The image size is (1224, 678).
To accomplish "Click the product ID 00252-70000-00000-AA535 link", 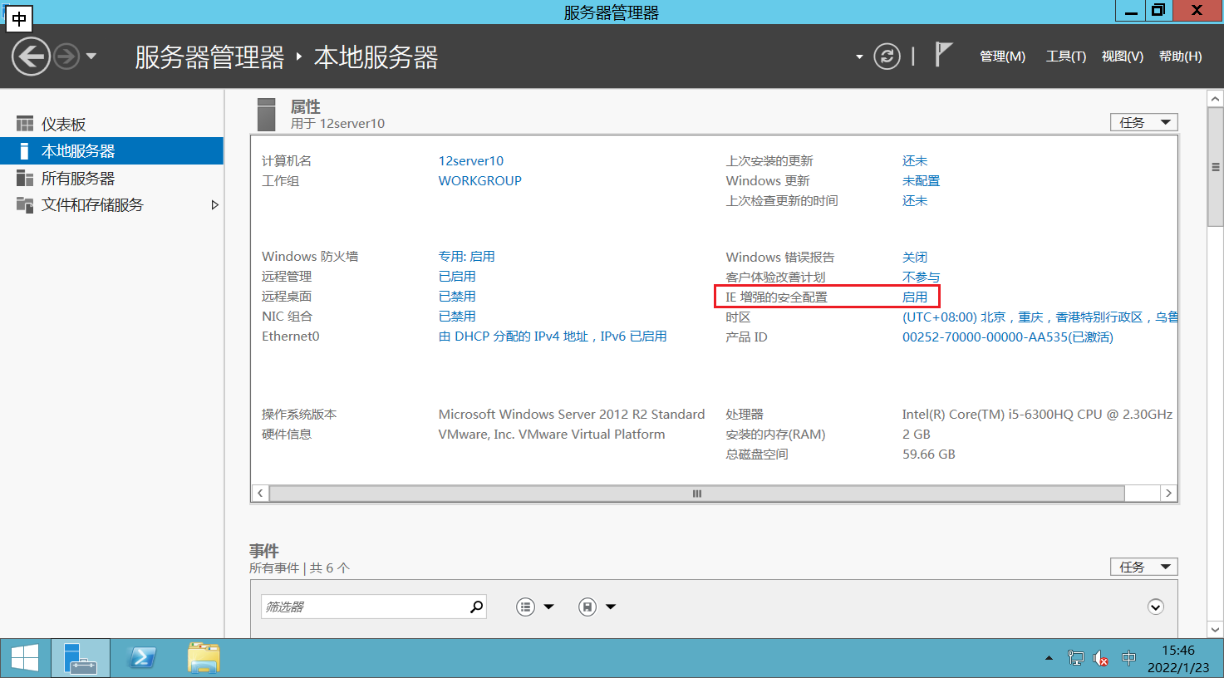I will 1007,337.
